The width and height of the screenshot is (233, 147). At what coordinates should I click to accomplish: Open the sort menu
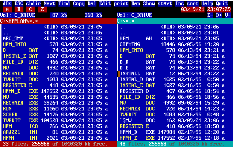coord(193,3)
